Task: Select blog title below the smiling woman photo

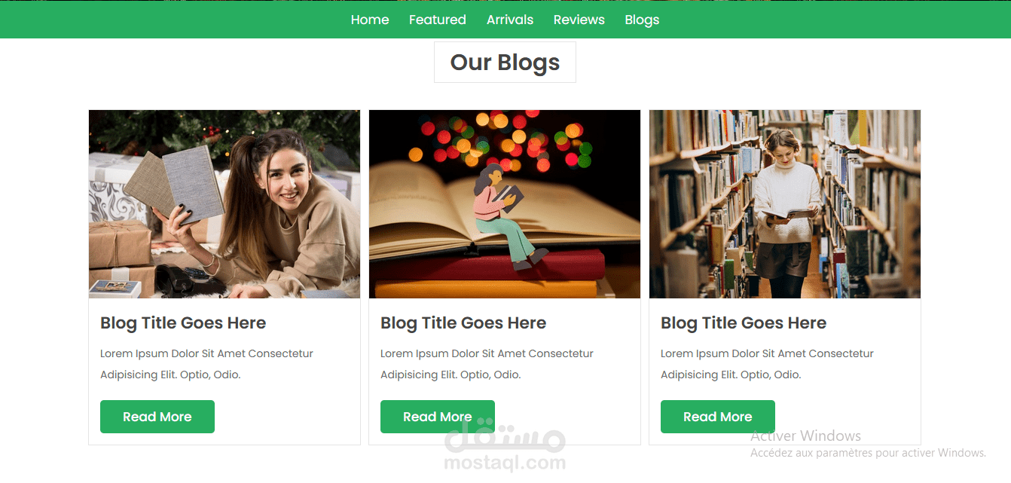Action: 183,323
